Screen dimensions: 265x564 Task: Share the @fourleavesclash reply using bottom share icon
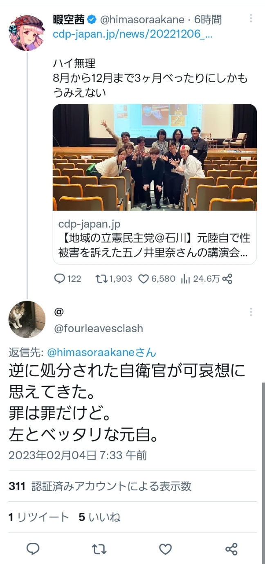(231, 549)
